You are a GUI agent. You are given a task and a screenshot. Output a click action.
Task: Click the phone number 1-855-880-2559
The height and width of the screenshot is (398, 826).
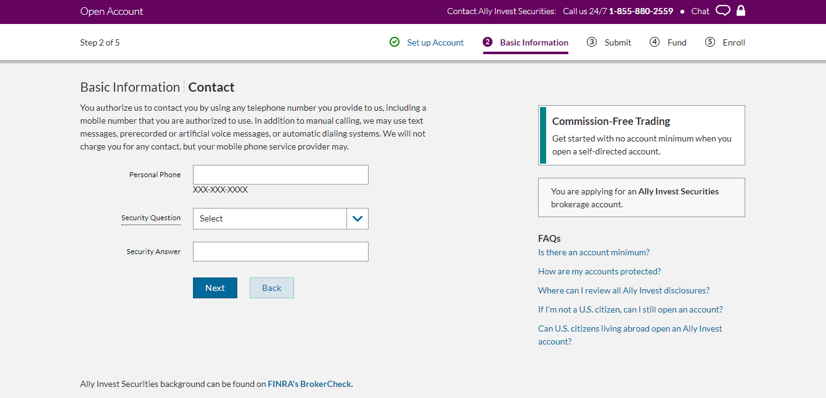pyautogui.click(x=641, y=11)
